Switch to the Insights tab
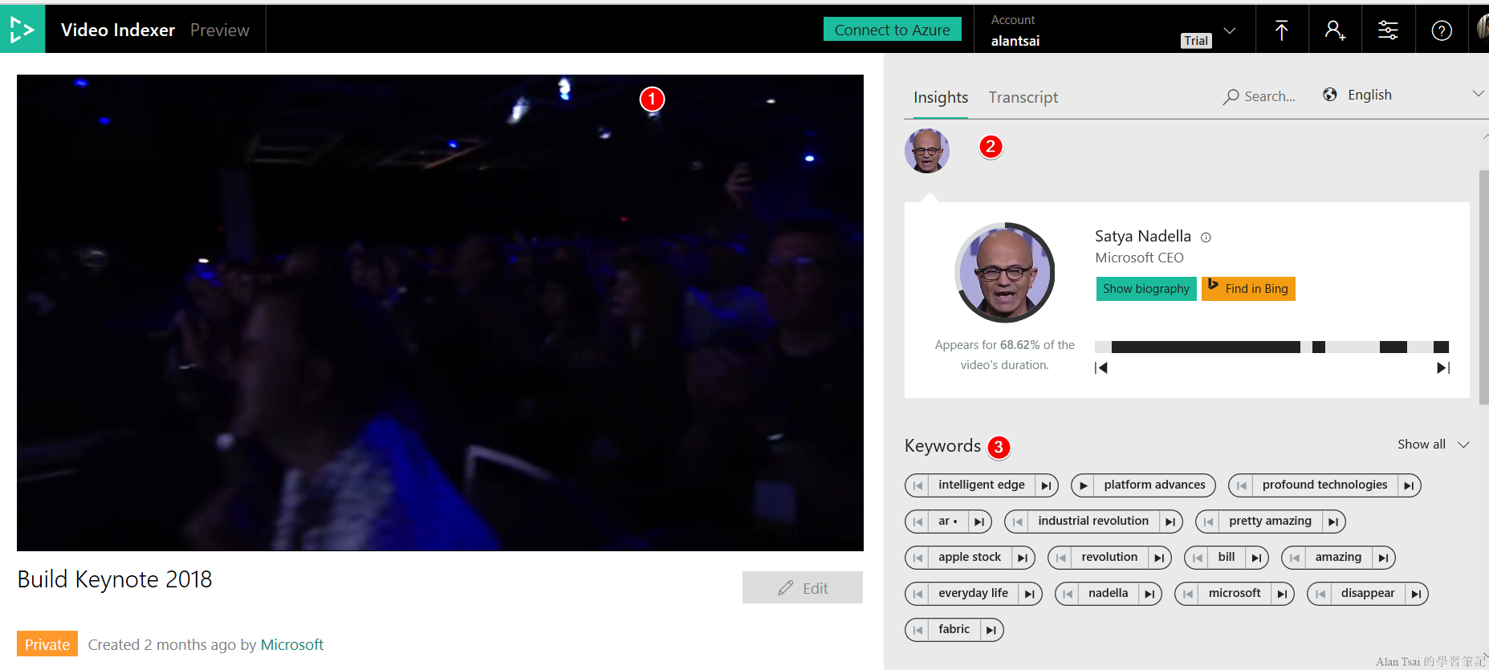 tap(941, 97)
